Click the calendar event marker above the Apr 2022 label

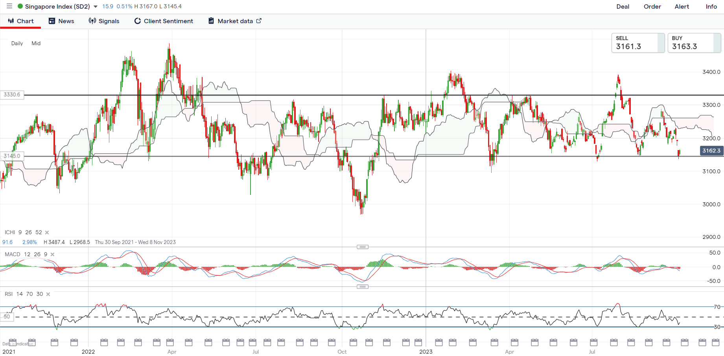pyautogui.click(x=170, y=342)
